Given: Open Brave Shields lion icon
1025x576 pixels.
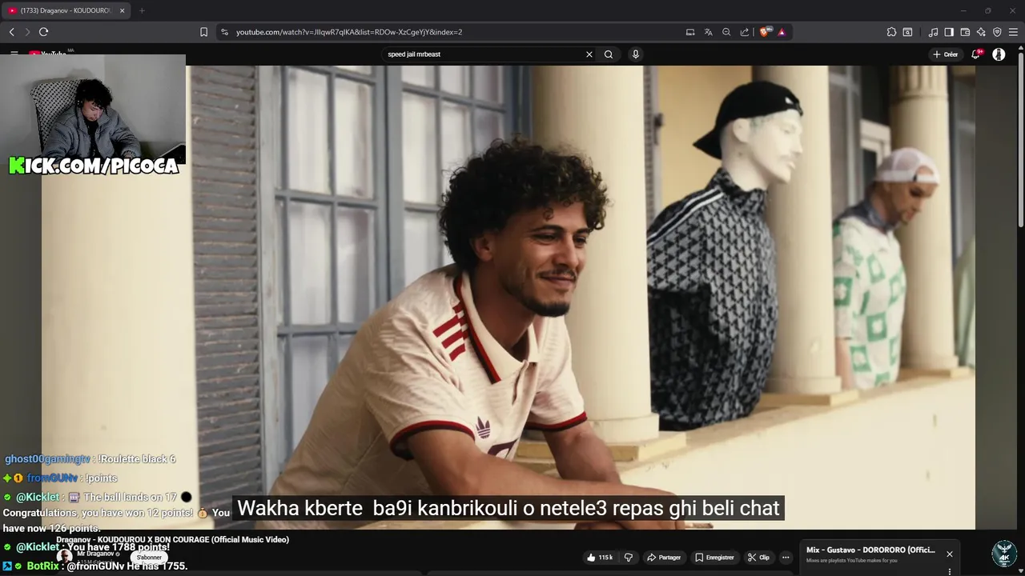Looking at the screenshot, I should (765, 32).
